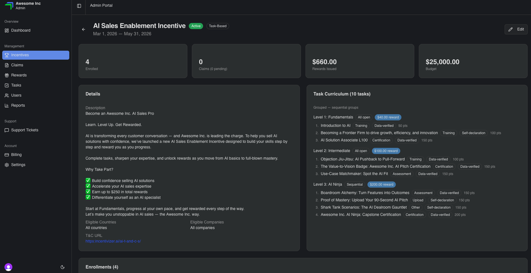The image size is (531, 273).
Task: Click the Reports chart icon
Action: tap(7, 106)
